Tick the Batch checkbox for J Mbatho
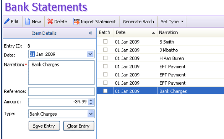 106,50
